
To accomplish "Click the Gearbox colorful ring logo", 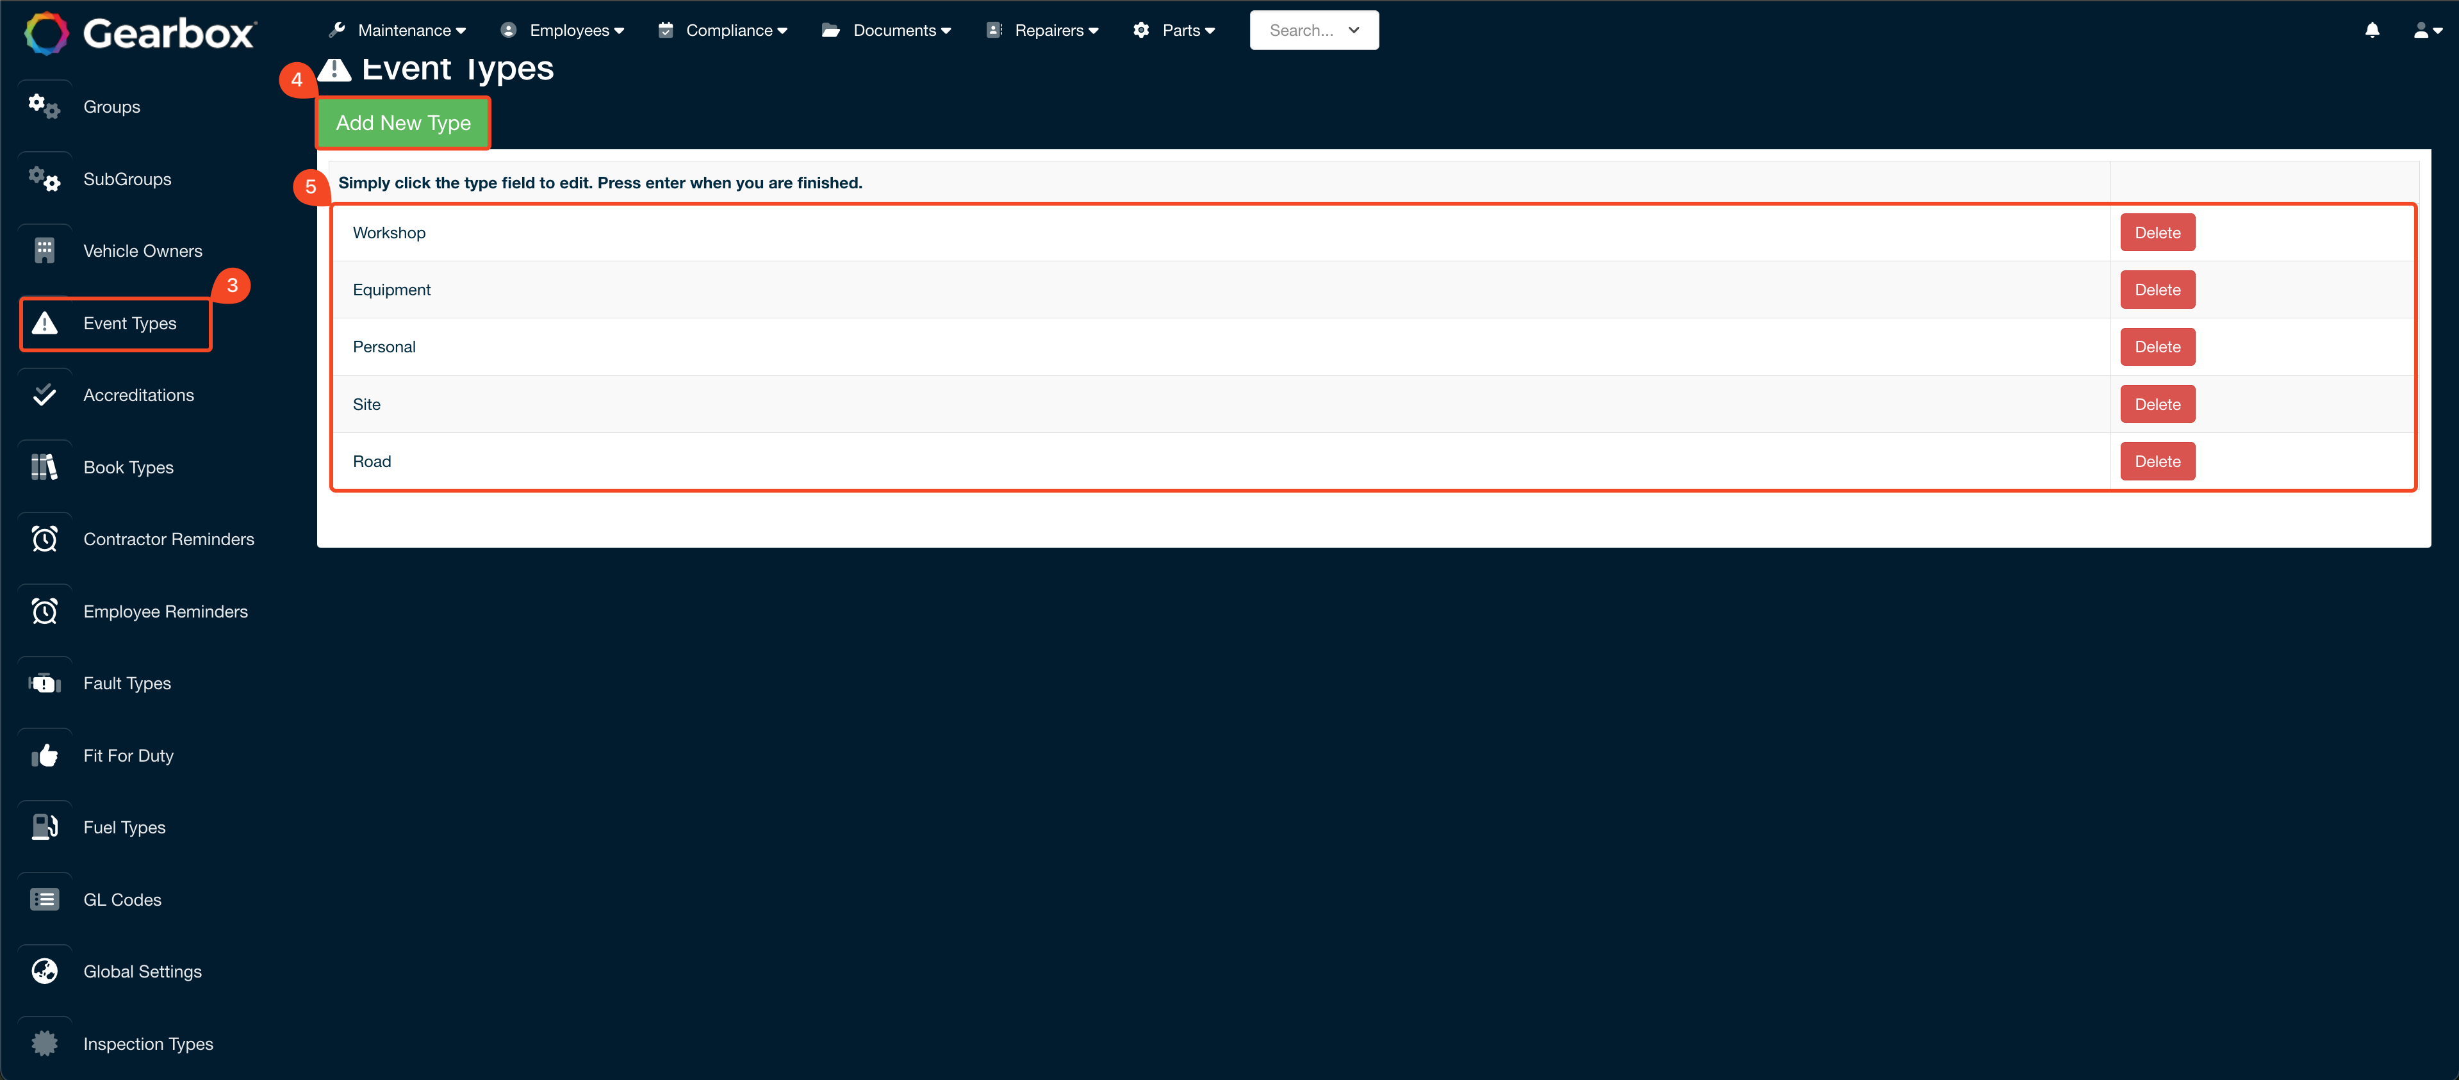I will tap(46, 33).
